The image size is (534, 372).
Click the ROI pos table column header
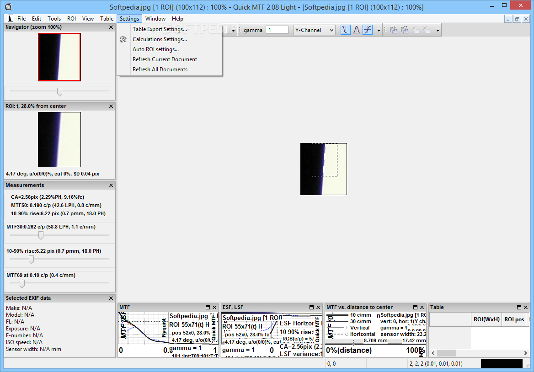(x=514, y=319)
